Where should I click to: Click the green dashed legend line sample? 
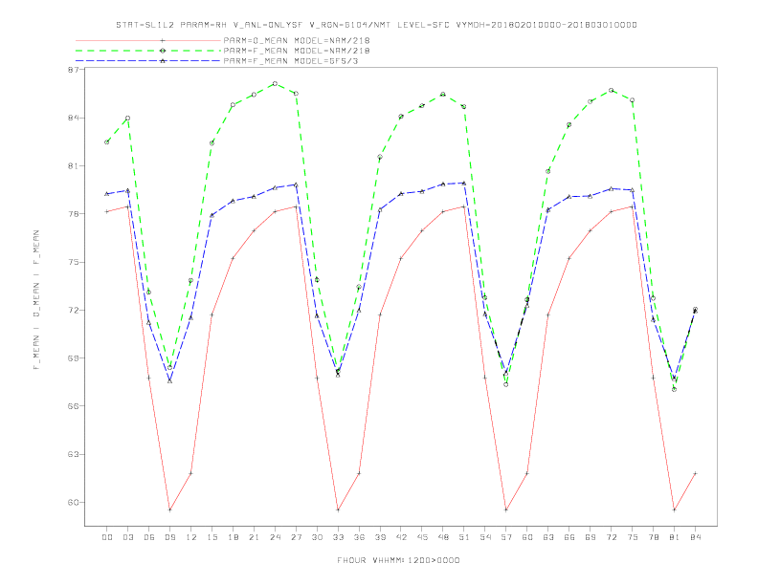pos(148,51)
